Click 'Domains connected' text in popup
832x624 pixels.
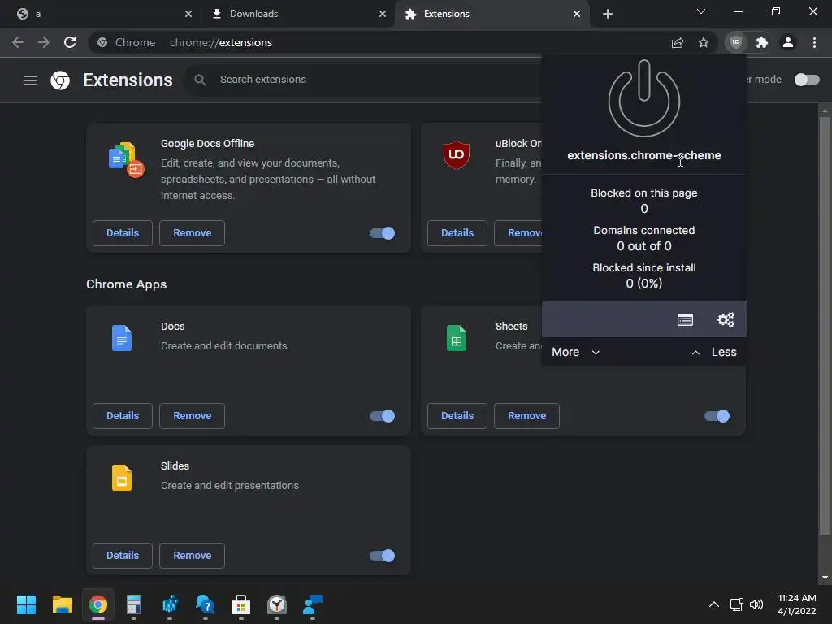coord(644,230)
